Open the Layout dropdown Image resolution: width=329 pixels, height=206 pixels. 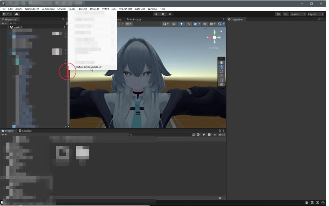pyautogui.click(x=316, y=14)
